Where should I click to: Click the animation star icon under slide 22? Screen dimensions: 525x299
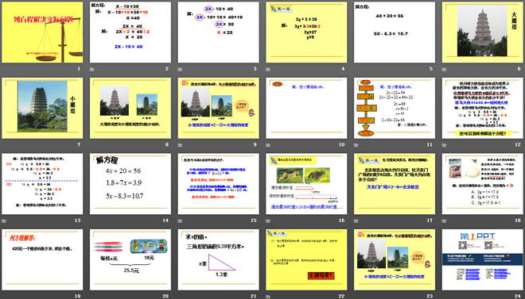tap(268, 297)
